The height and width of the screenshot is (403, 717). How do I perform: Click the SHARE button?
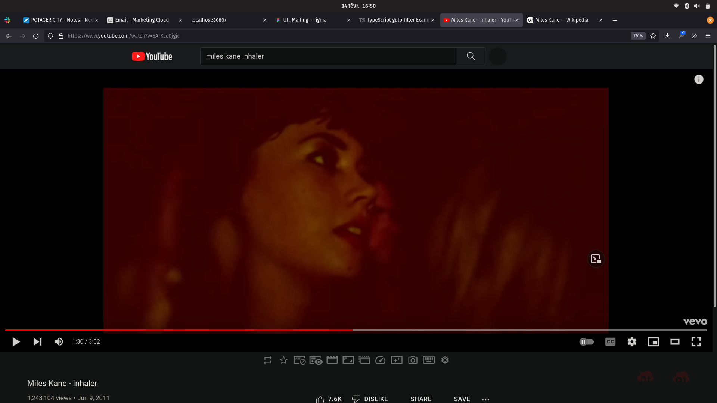(421, 399)
